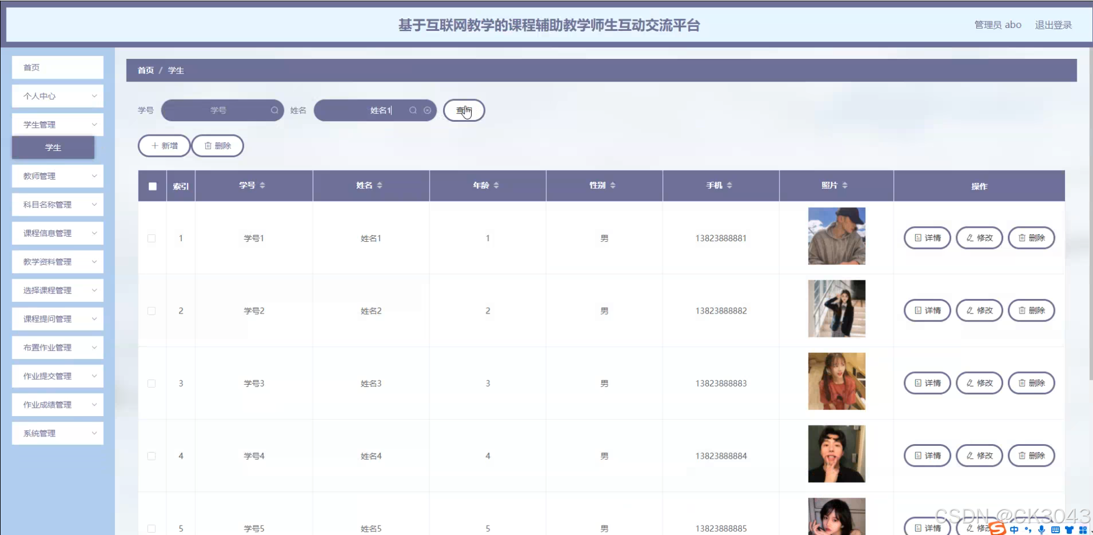
Task: Click 修改 for 学号1 row
Action: [x=979, y=238]
